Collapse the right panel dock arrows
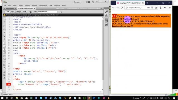This screenshot has height=100, width=178. coord(108,8)
